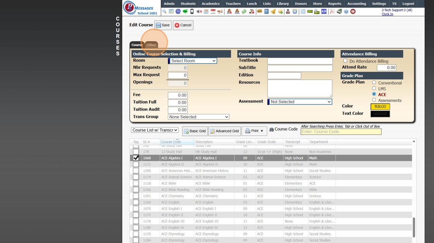Screen dimensions: 434x243
Task: Open the Teachers menu
Action: click(233, 3)
